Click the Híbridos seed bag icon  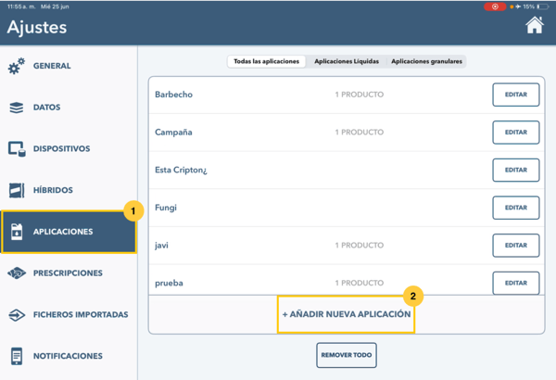click(x=17, y=190)
